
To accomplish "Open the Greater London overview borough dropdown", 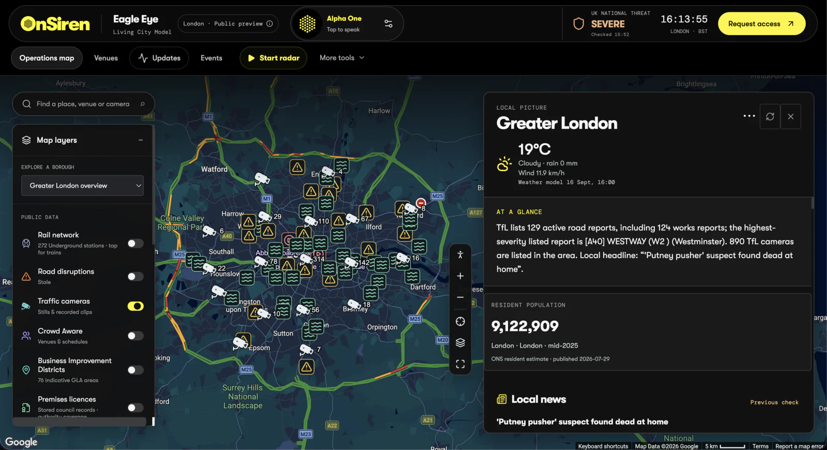I will [82, 186].
